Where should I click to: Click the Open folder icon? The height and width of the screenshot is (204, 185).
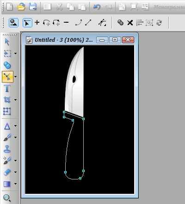21,6
